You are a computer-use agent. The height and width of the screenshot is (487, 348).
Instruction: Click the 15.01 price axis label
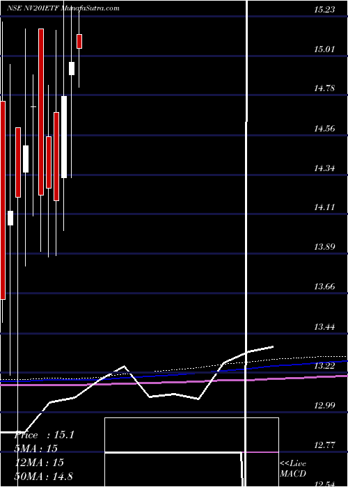[x=324, y=49]
